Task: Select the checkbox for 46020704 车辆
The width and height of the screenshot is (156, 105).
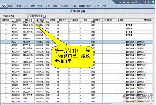Action: [x=6, y=98]
